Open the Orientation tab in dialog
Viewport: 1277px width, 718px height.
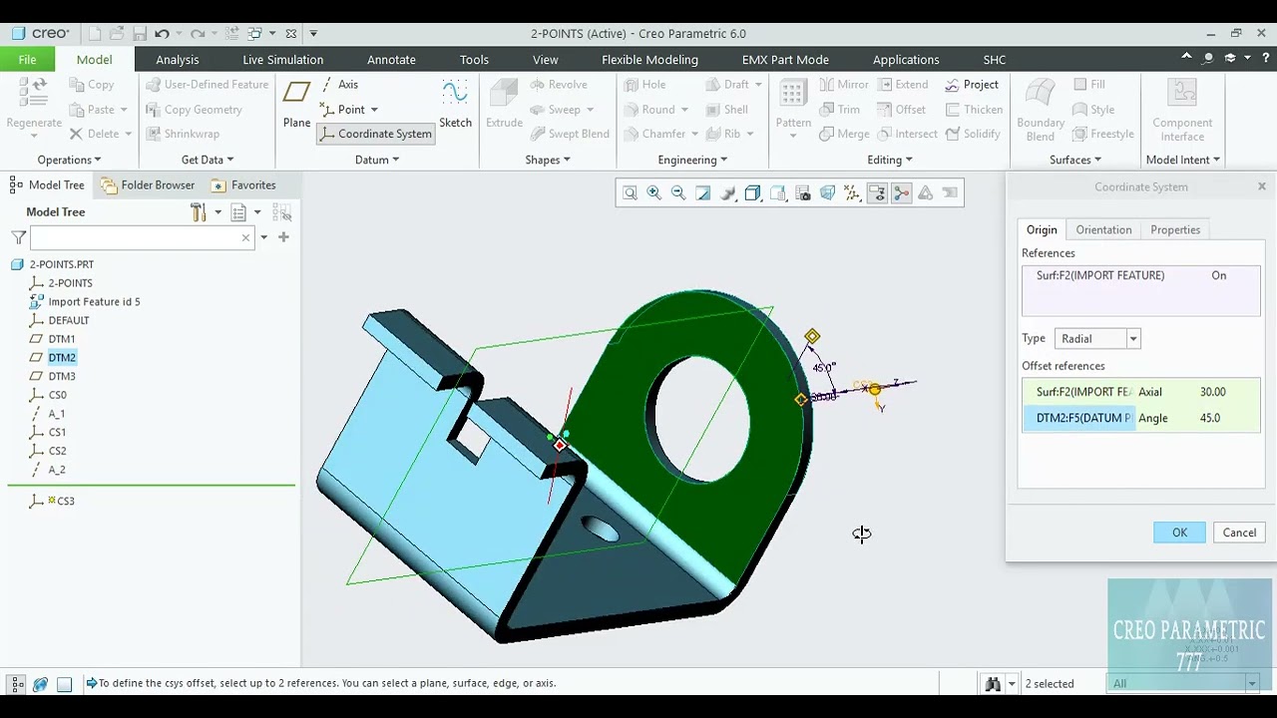[x=1103, y=230]
